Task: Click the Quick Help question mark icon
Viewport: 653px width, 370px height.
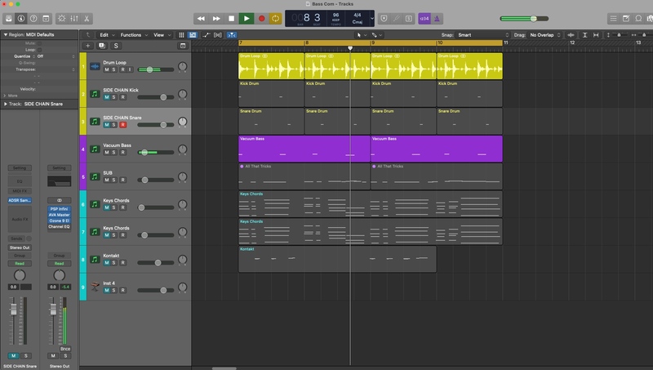Action: [33, 18]
